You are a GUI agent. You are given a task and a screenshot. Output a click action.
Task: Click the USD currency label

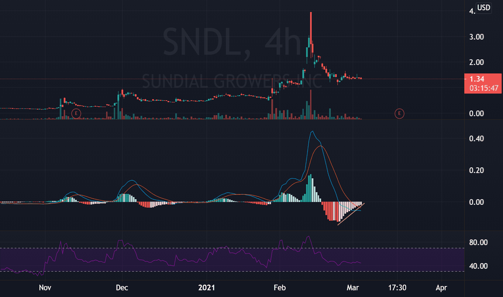[484, 8]
